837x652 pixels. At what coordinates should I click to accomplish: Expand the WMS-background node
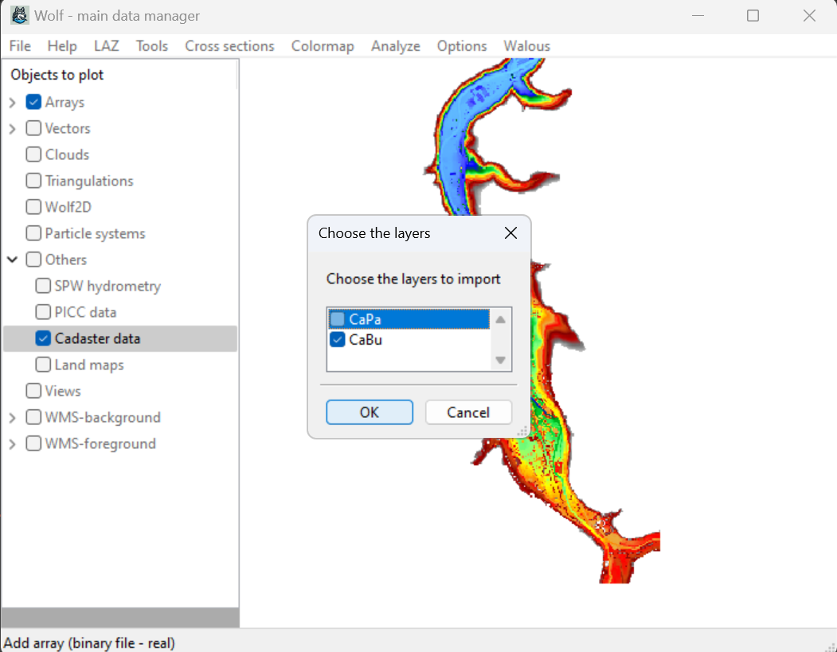pos(12,418)
